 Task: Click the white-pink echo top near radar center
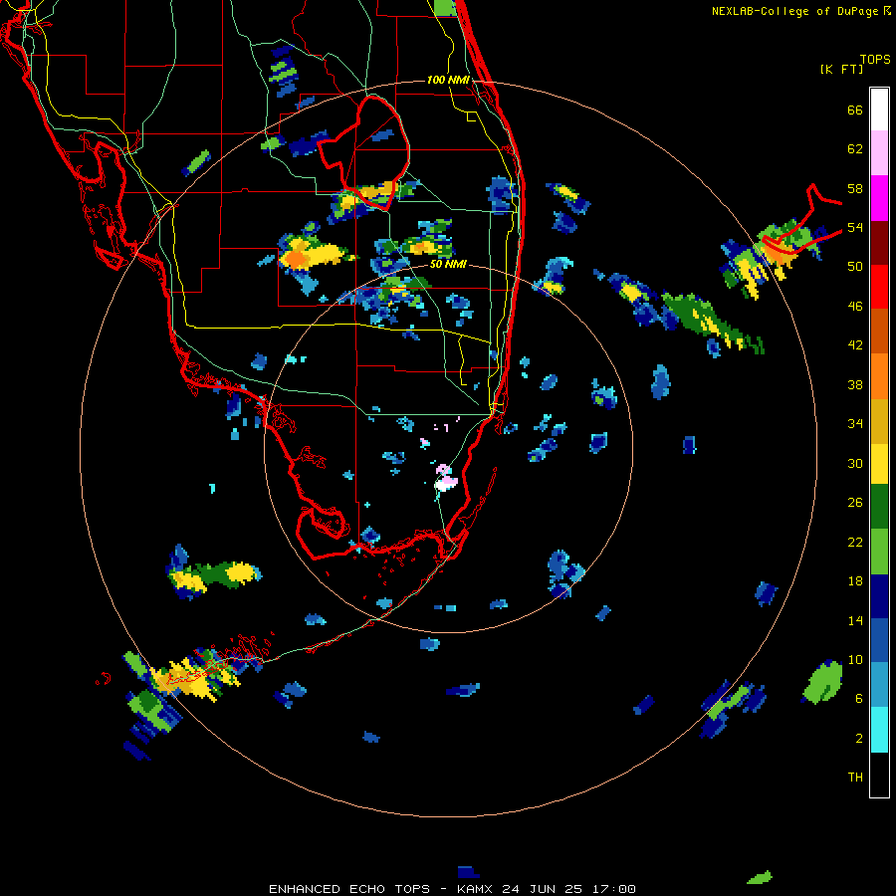pyautogui.click(x=445, y=478)
